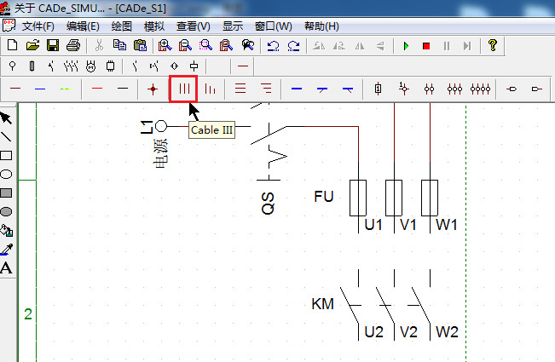Open the 模拟 menu
This screenshot has width=555, height=362.
click(154, 26)
